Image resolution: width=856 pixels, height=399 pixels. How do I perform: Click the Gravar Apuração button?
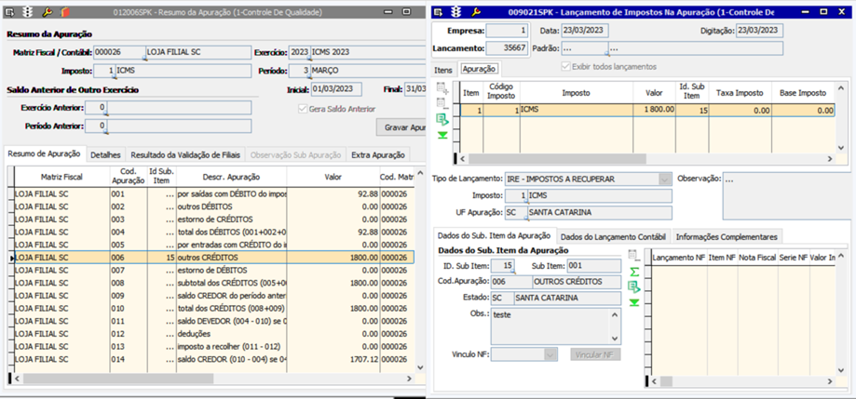click(x=401, y=127)
